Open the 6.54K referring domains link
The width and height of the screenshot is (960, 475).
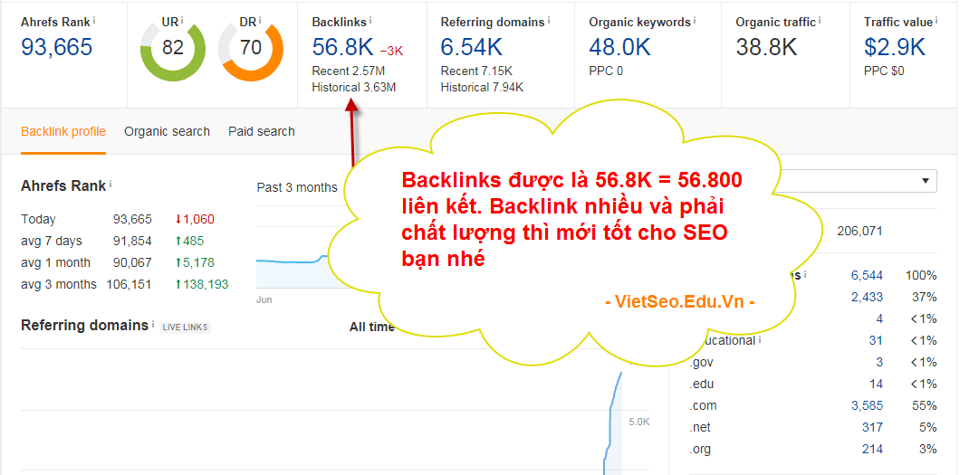click(x=471, y=47)
